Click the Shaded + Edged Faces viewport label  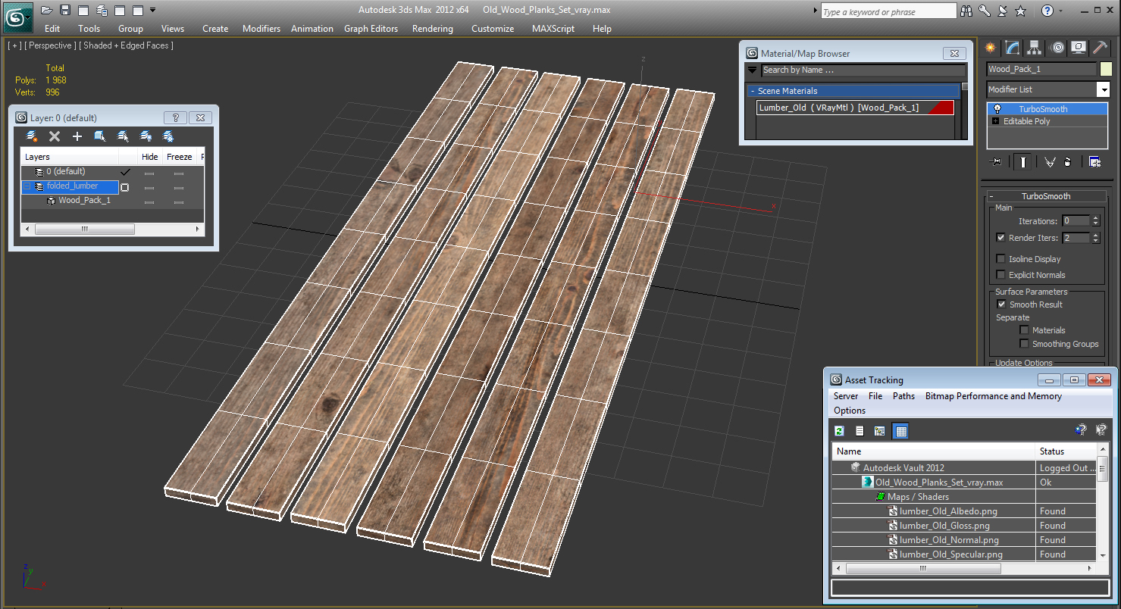click(128, 45)
